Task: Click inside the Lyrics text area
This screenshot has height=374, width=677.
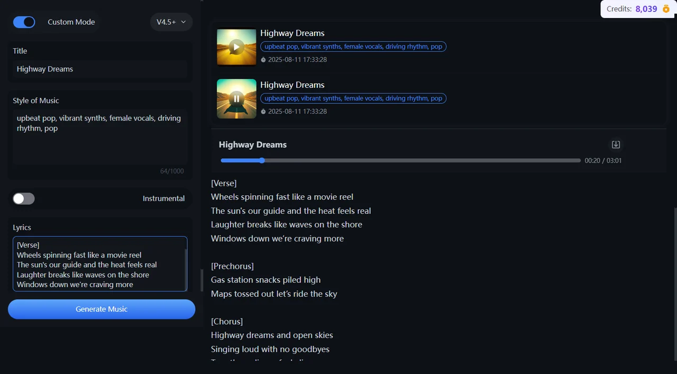Action: coord(99,264)
